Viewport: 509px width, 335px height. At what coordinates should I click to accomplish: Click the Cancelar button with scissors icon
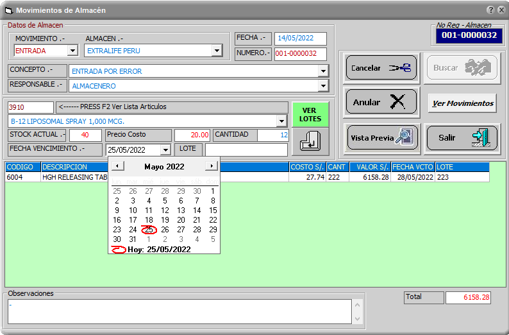[382, 67]
